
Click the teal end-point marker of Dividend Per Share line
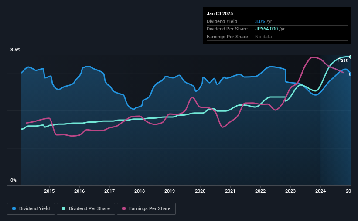click(351, 57)
